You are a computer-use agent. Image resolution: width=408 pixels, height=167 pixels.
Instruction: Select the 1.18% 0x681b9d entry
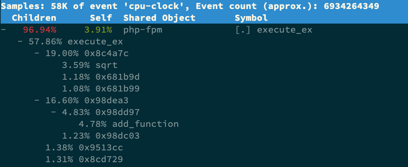(x=101, y=77)
